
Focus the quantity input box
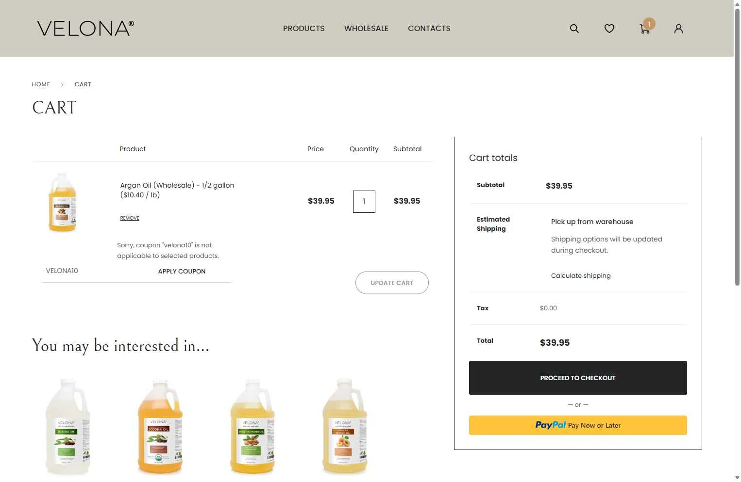pos(364,202)
